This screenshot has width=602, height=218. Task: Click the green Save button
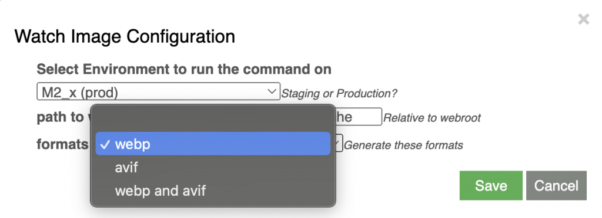[x=491, y=186]
